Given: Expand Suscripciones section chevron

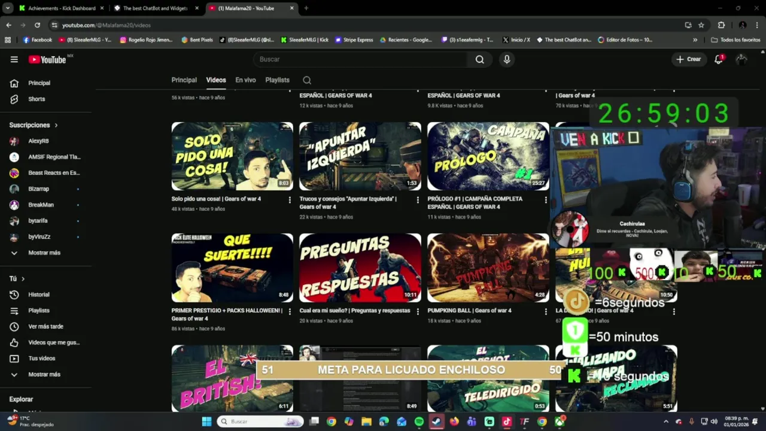Looking at the screenshot, I should click(56, 125).
